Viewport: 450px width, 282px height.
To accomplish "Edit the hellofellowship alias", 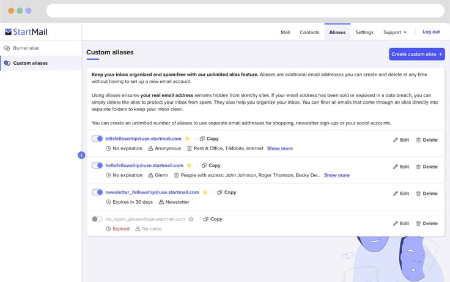I will [401, 167].
